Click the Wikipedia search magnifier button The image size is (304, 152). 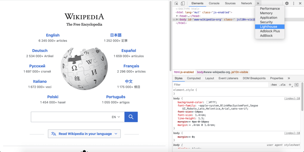pyautogui.click(x=131, y=117)
